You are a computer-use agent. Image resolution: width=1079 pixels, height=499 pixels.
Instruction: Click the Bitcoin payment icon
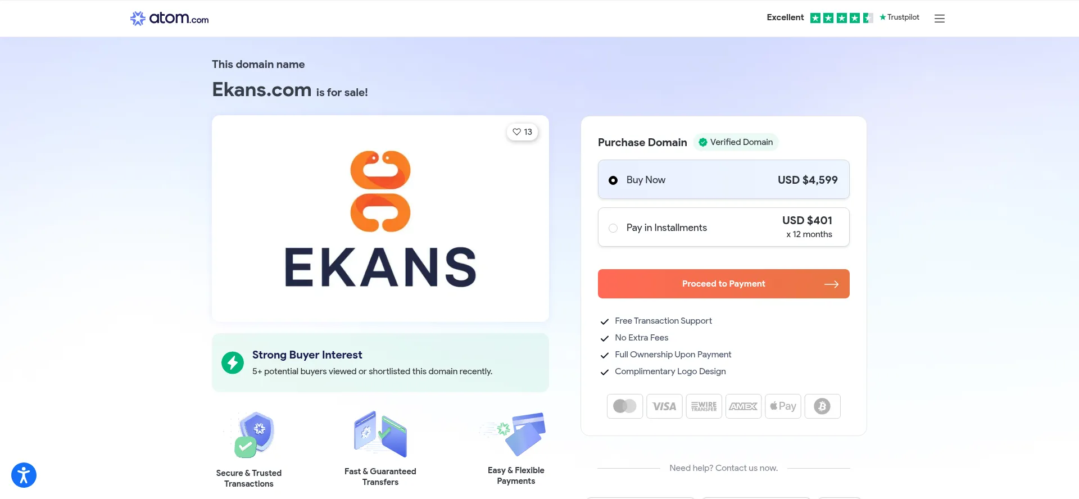[x=822, y=406]
